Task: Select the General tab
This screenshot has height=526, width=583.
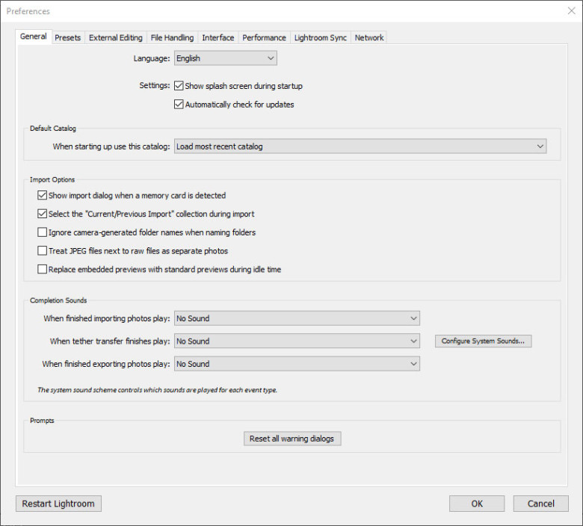Action: (x=34, y=37)
